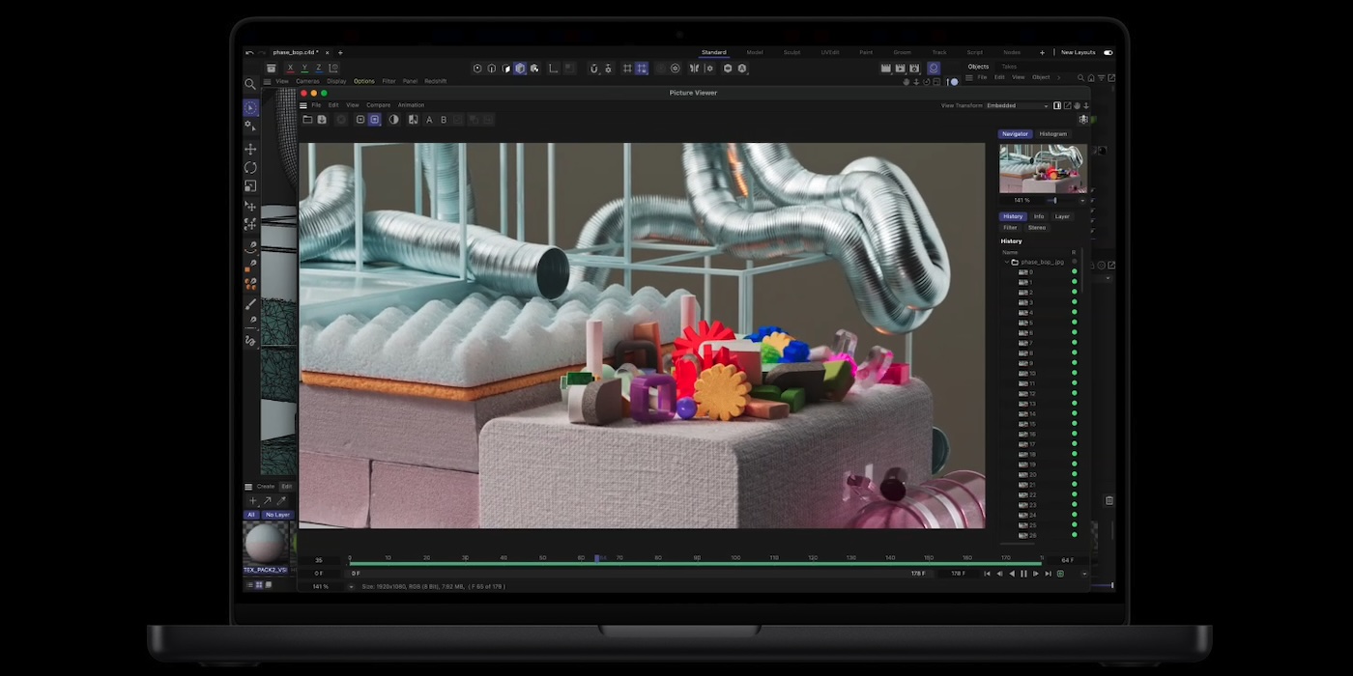This screenshot has height=676, width=1353.
Task: Click the search magnifier icon at top left
Action: point(250,84)
